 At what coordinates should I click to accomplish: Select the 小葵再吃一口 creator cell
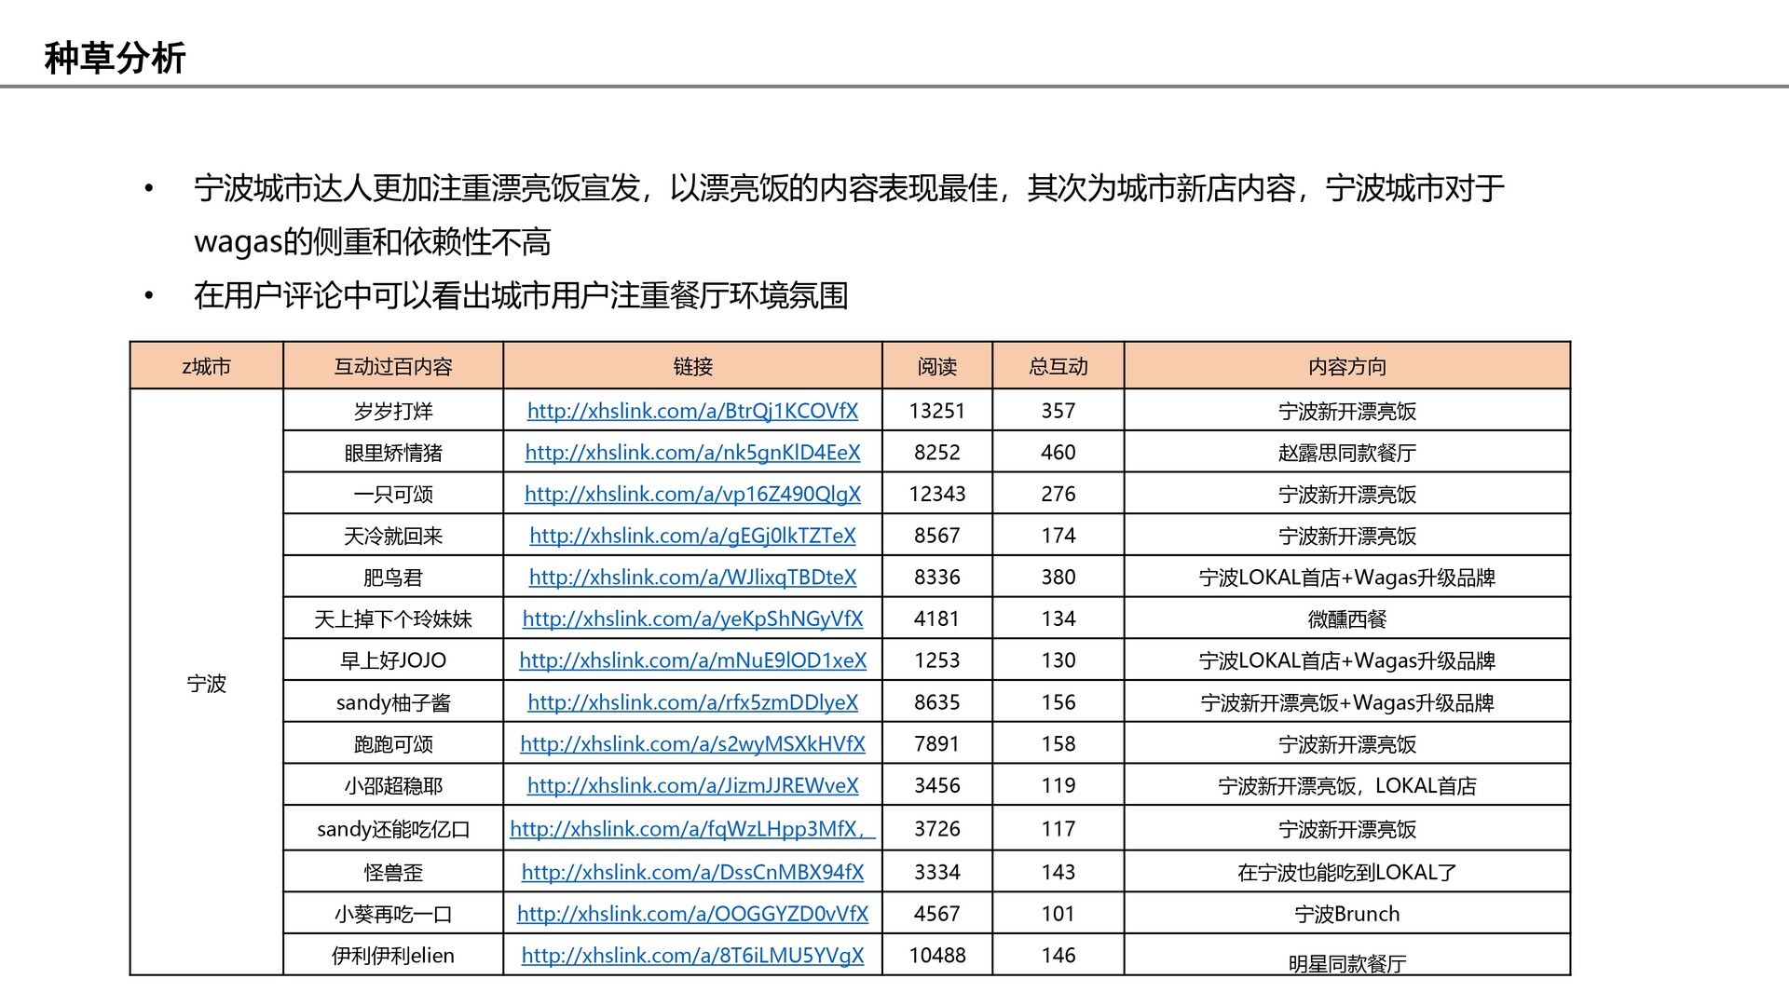tap(393, 914)
